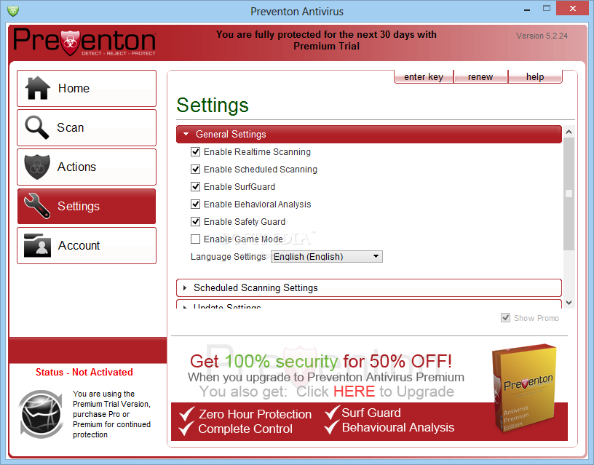Viewport: 594px width, 465px height.
Task: Click the enter key tab
Action: [424, 76]
